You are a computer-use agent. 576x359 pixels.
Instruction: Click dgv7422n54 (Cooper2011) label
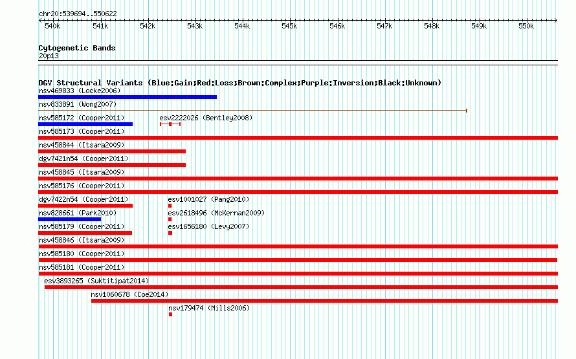83,199
